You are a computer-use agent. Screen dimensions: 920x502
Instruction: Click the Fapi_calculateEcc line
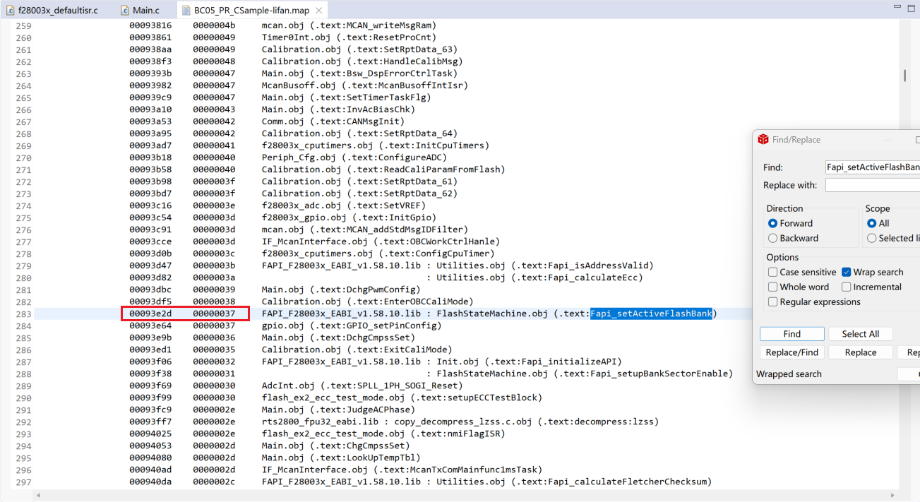point(534,277)
